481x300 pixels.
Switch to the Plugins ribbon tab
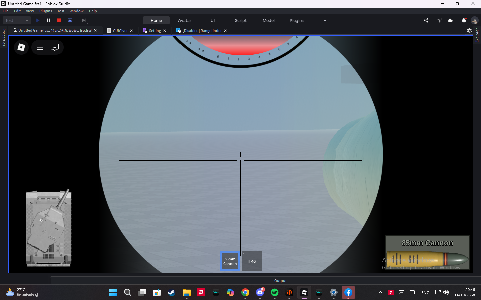[x=297, y=20]
